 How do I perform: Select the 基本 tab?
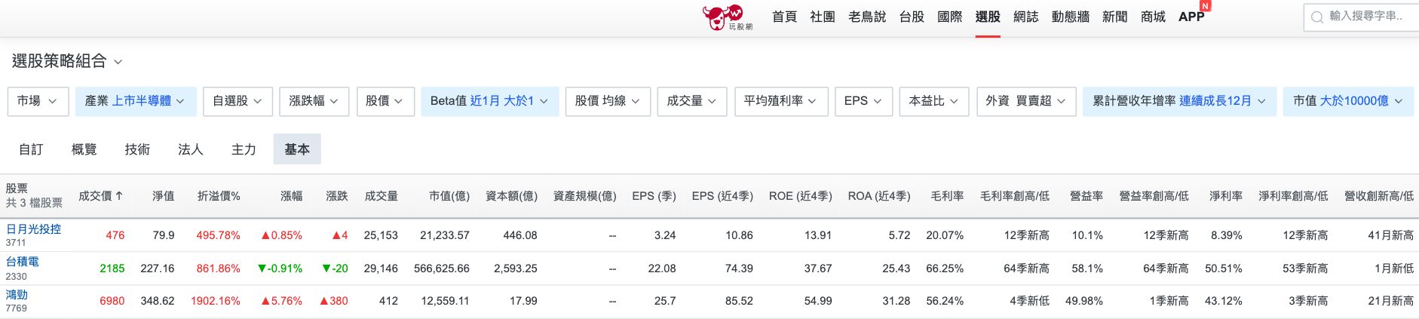(x=297, y=149)
